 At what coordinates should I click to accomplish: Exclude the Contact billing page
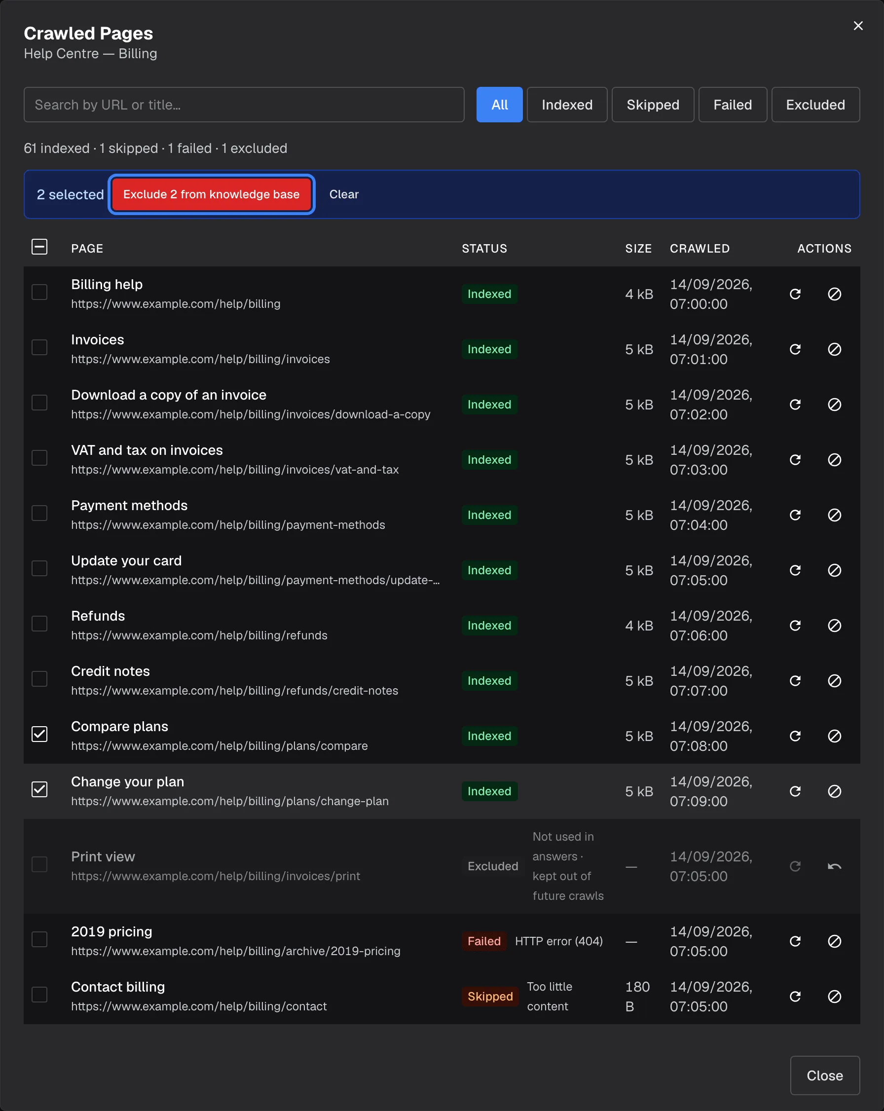834,996
